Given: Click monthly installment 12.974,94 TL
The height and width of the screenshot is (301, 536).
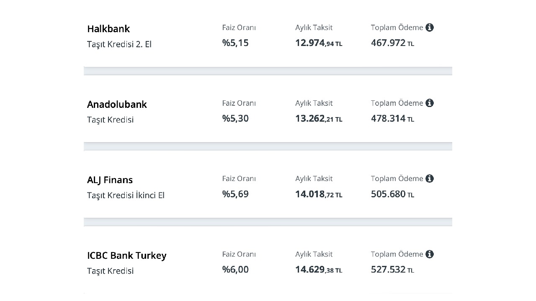Looking at the screenshot, I should [x=319, y=43].
